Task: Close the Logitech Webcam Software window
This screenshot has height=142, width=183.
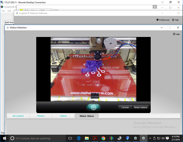Action: (x=178, y=13)
